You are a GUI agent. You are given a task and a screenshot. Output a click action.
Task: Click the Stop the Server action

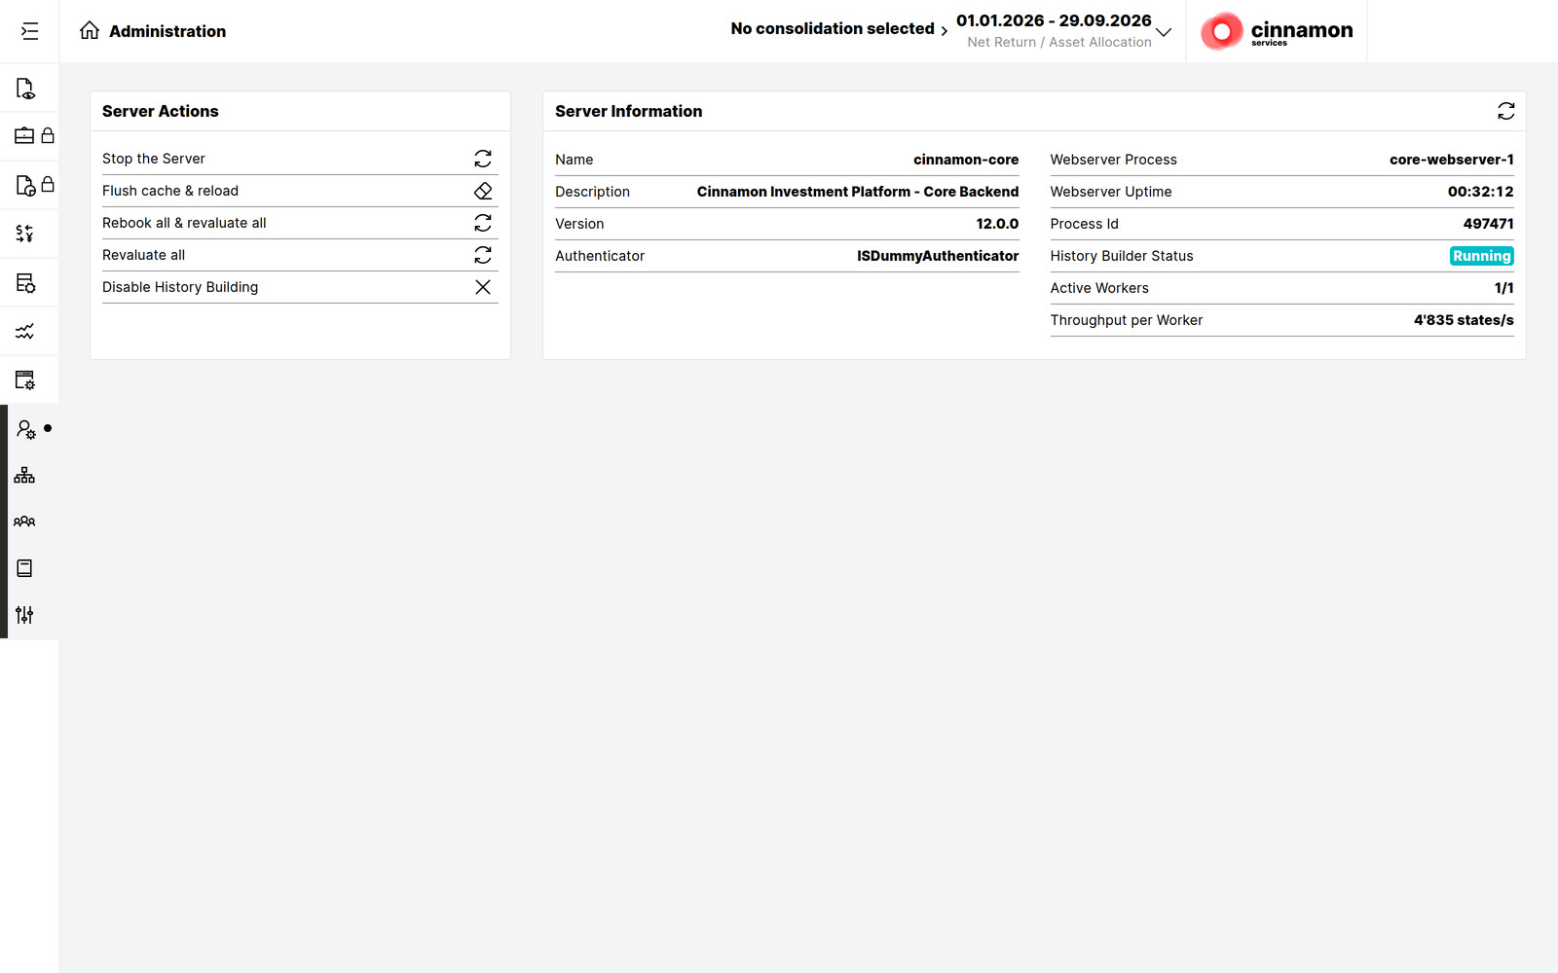click(x=154, y=159)
